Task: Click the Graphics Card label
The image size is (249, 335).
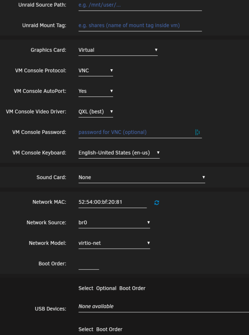Action: 48,50
